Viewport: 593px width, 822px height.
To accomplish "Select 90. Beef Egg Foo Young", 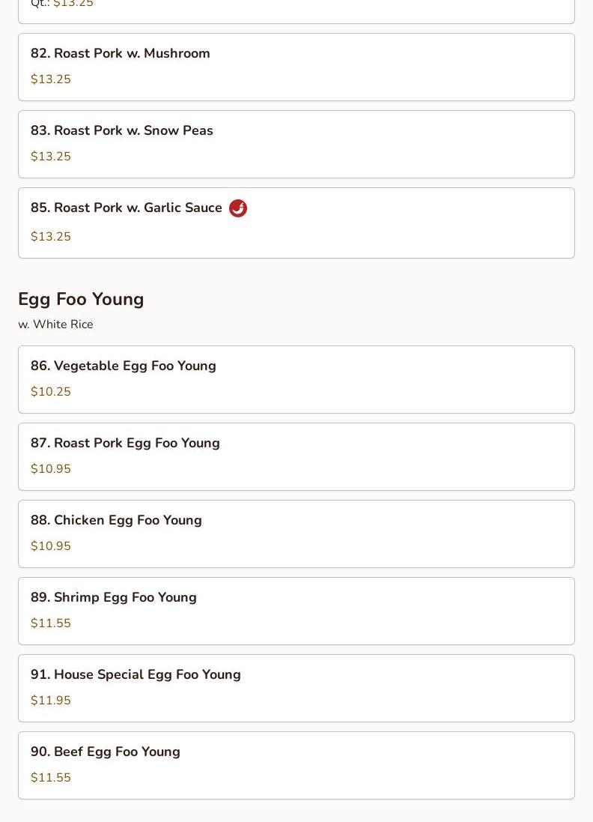I will tap(106, 752).
